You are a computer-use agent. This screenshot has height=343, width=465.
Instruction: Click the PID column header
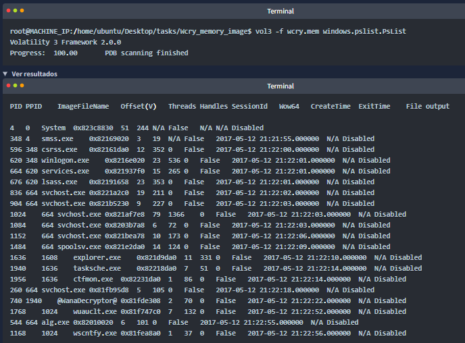(x=16, y=106)
